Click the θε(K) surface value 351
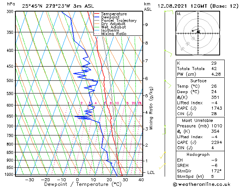This screenshot has width=242, height=187. point(215,97)
